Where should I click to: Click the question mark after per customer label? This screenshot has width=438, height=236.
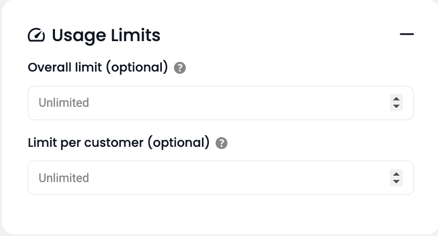pyautogui.click(x=222, y=143)
